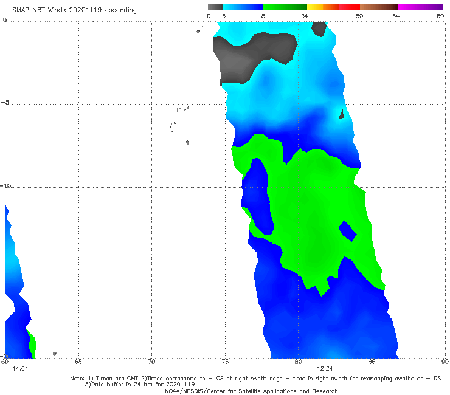This screenshot has width=450, height=395.
Task: Select the magenta-purple segment of the color bar
Action: (421, 7)
